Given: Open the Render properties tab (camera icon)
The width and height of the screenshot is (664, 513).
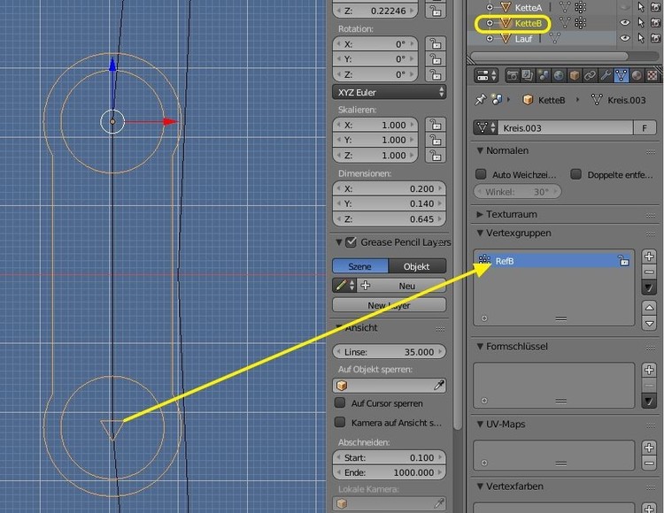Looking at the screenshot, I should (x=512, y=76).
